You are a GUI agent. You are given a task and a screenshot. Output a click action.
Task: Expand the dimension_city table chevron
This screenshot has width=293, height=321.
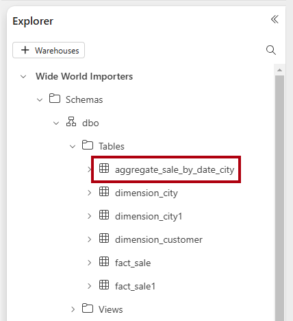click(89, 193)
